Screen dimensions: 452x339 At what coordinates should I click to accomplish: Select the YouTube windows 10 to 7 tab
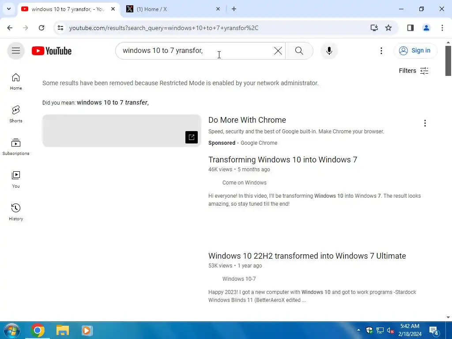tap(67, 9)
